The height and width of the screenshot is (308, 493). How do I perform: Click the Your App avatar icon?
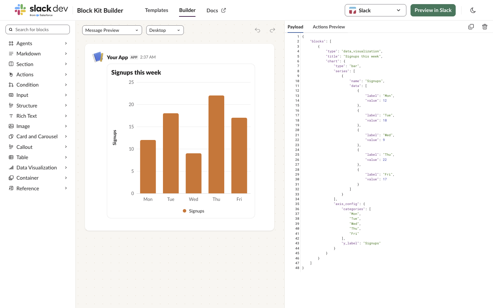click(98, 57)
